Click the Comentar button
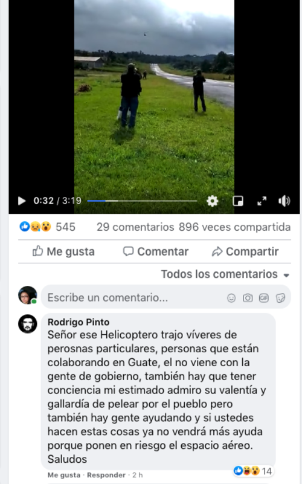The height and width of the screenshot is (484, 302). coord(156,251)
